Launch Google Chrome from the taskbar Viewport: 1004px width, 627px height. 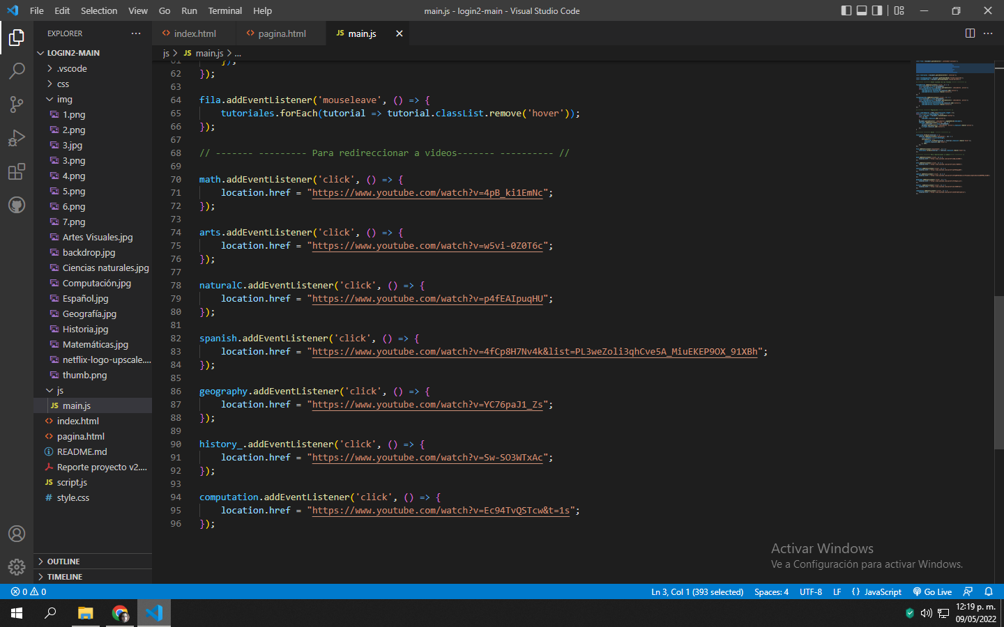coord(119,614)
